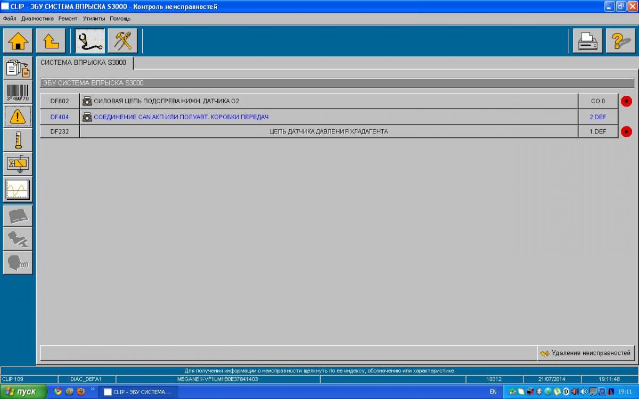Select the СИСТЕМА ВПРЫСКА S3000 tab
639x399 pixels.
click(84, 63)
